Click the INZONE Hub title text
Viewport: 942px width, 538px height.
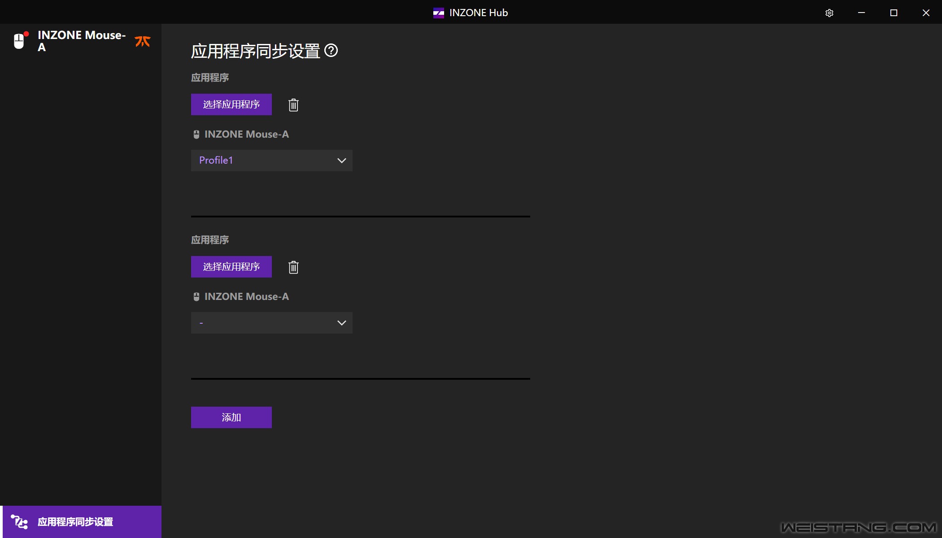coord(479,13)
